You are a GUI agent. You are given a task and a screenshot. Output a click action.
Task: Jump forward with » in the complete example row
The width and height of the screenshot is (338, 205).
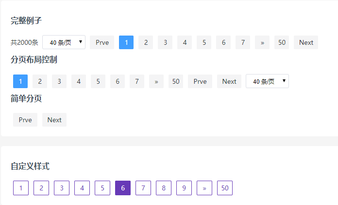[262, 42]
